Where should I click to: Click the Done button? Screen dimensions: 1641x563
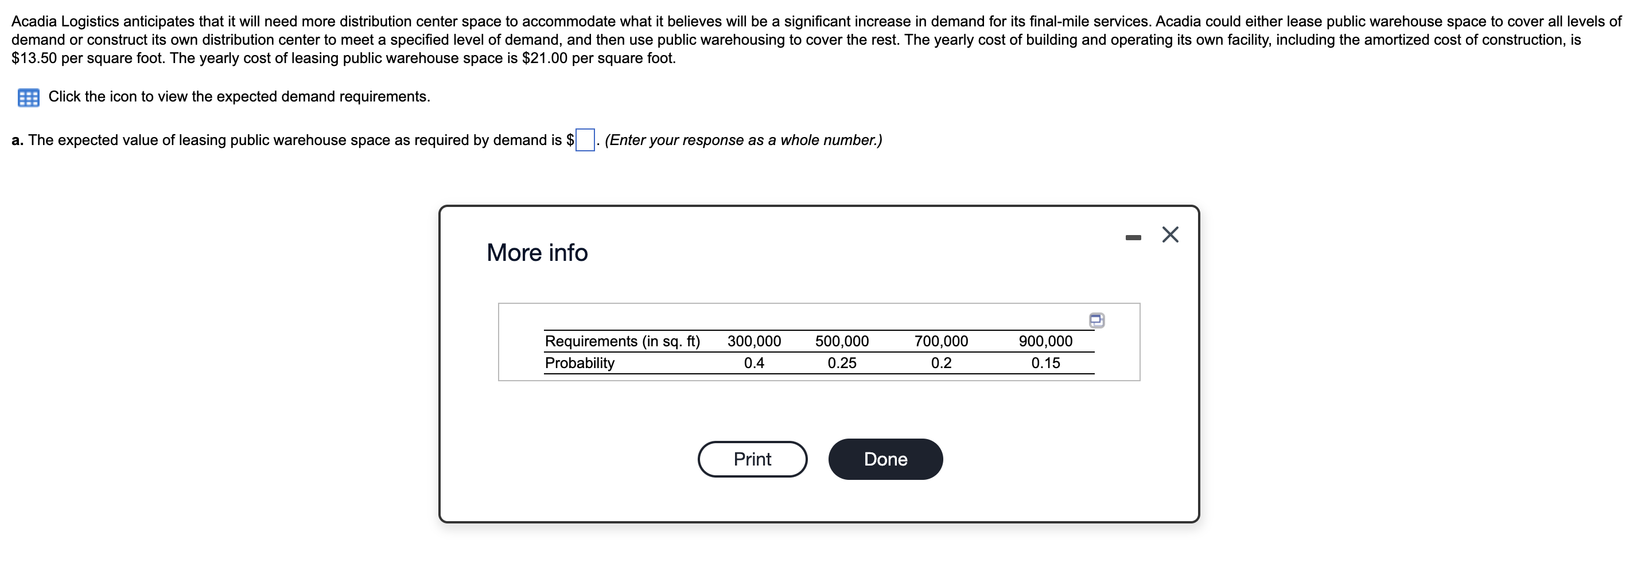click(x=885, y=459)
